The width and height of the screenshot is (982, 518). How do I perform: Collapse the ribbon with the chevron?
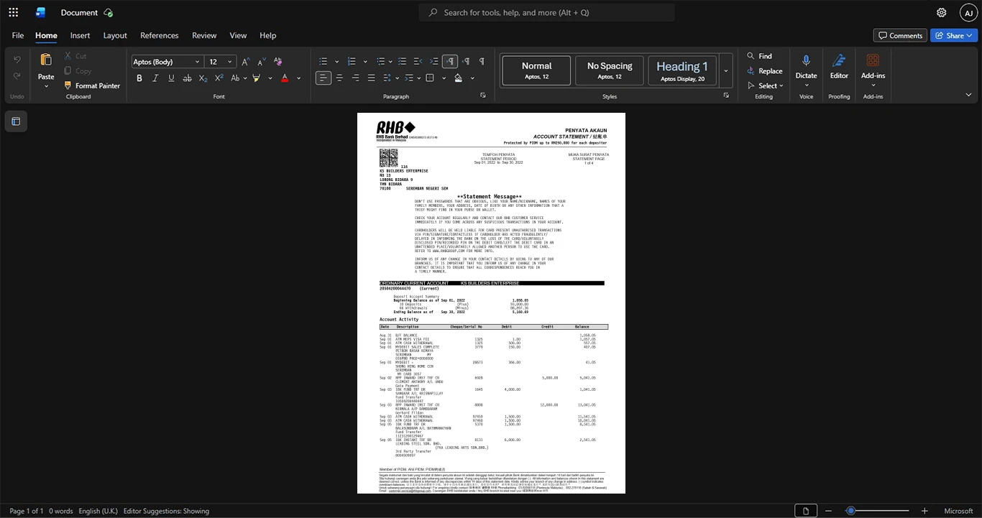tap(968, 95)
